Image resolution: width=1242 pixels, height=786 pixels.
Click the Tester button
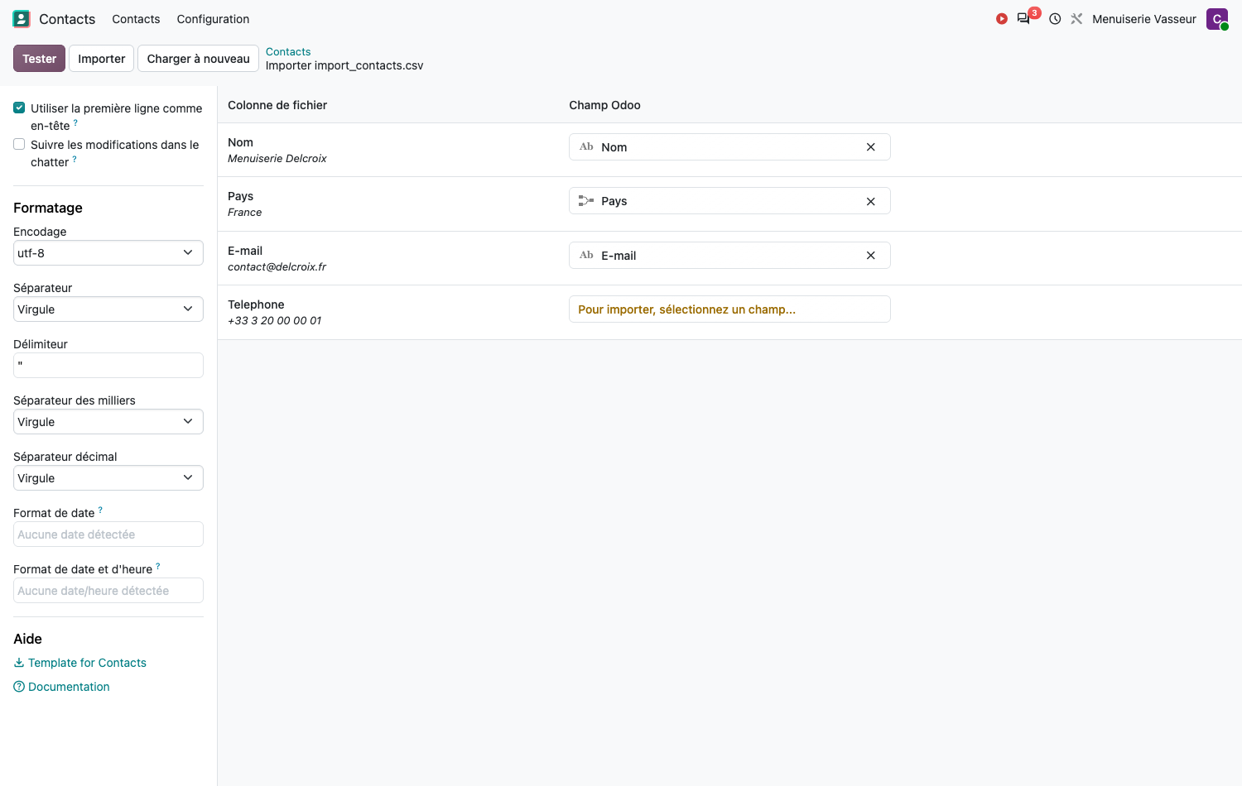(x=39, y=59)
